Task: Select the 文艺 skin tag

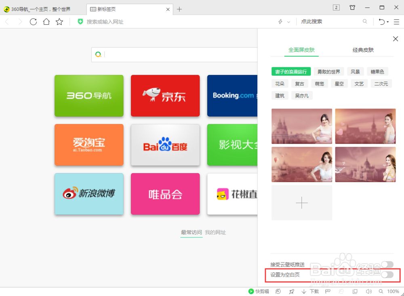Action: point(359,84)
